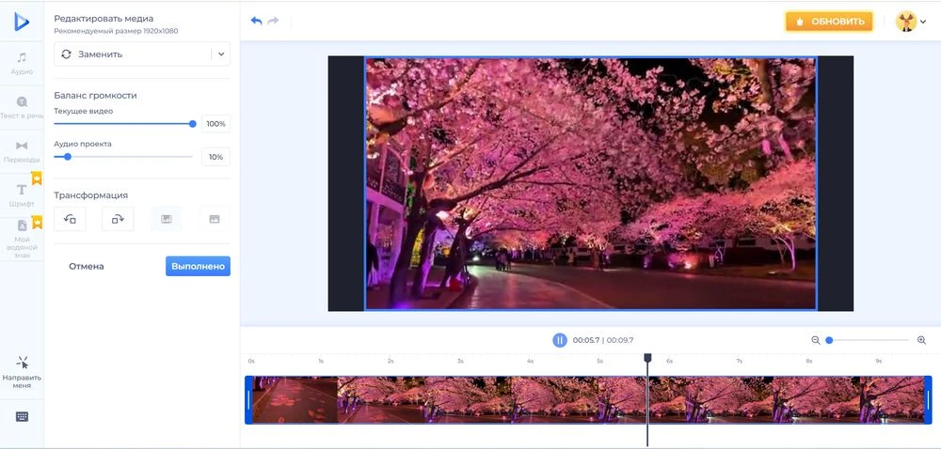Viewport: 941px width, 449px height.
Task: Rotate media counterclockwise in Трансформация
Action: 70,219
